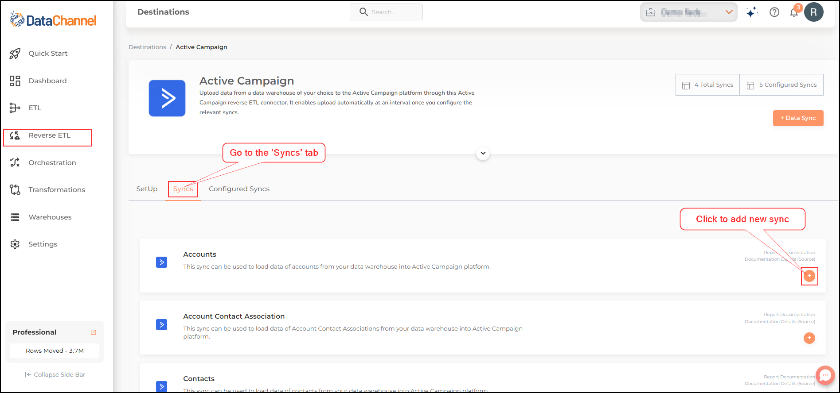Add new sync for Accounts
Viewport: 840px width, 393px height.
click(809, 276)
